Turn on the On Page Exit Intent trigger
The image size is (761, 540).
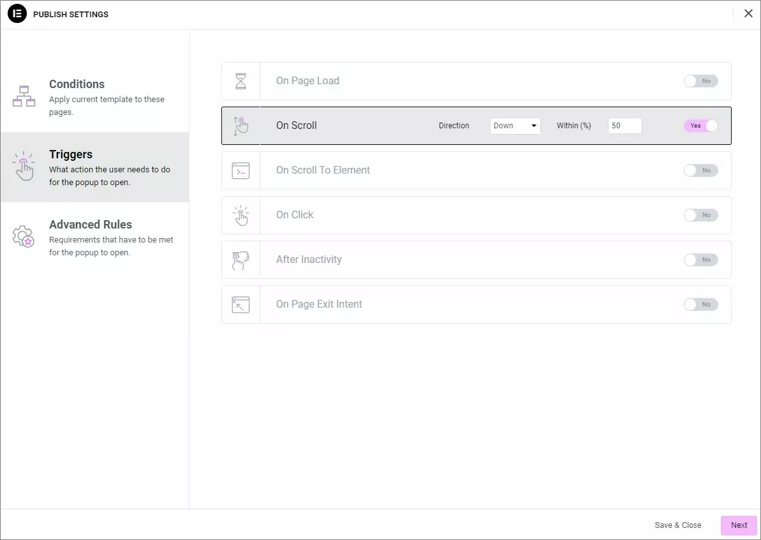point(700,304)
